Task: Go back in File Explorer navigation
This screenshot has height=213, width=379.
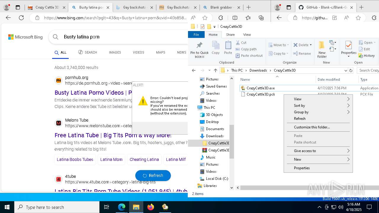Action: click(x=194, y=70)
